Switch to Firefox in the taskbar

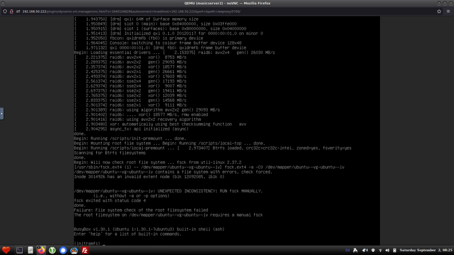click(41, 250)
